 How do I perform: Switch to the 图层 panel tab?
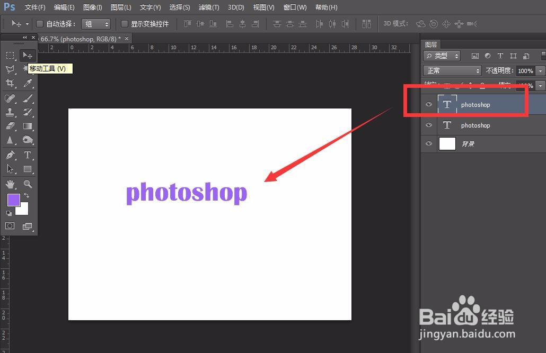coord(431,44)
